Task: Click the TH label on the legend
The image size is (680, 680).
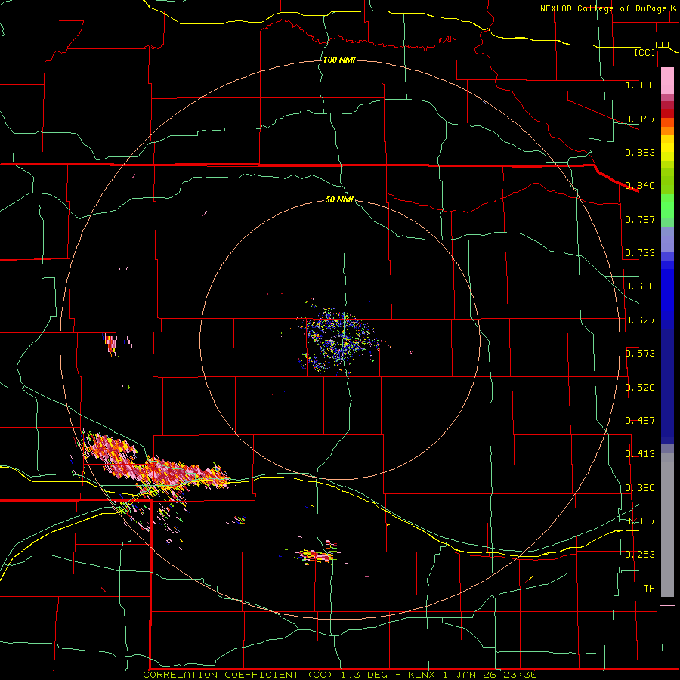Action: click(649, 589)
